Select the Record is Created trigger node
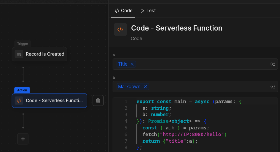This screenshot has width=280, height=152. 45,54
